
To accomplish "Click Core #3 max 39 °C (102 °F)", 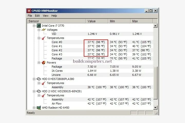I will coord(142,54).
